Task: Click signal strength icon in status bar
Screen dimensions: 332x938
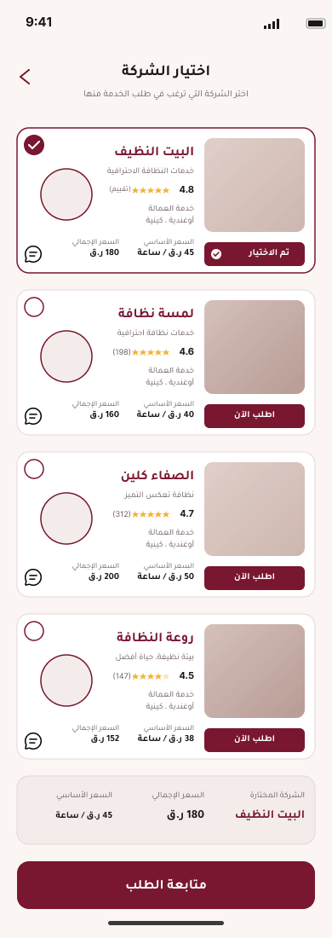Action: click(272, 24)
